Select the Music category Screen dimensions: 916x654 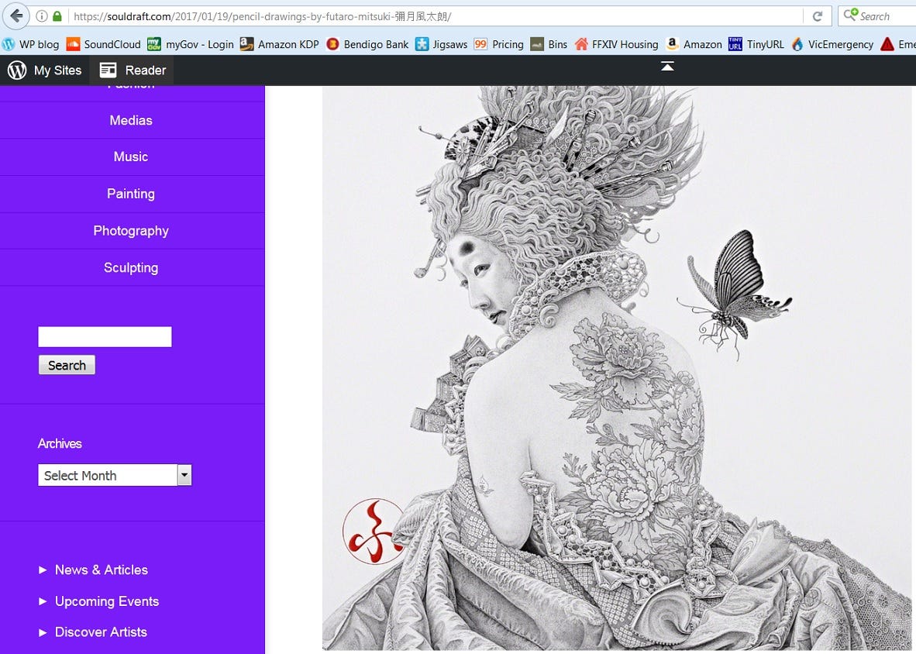pos(131,157)
